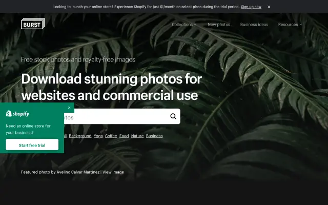Image resolution: width=328 pixels, height=205 pixels.
Task: Click into the photo search field
Action: tap(116, 116)
